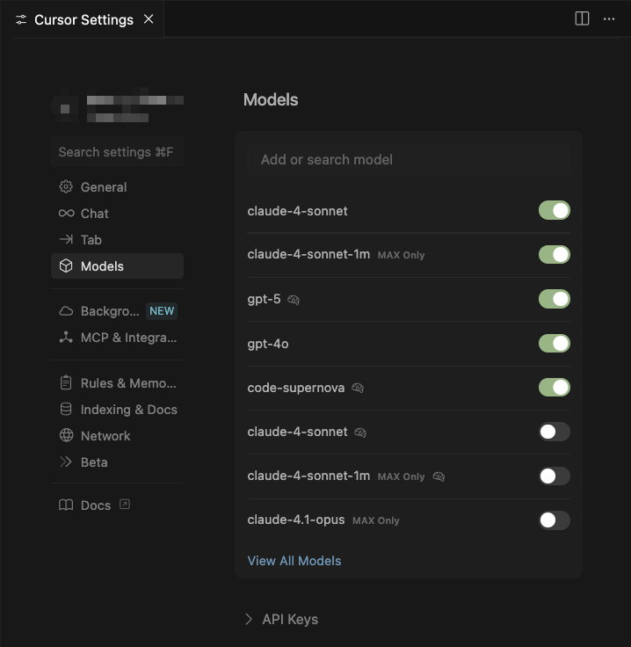Go to Rules & Memories settings
The image size is (631, 647).
click(128, 383)
